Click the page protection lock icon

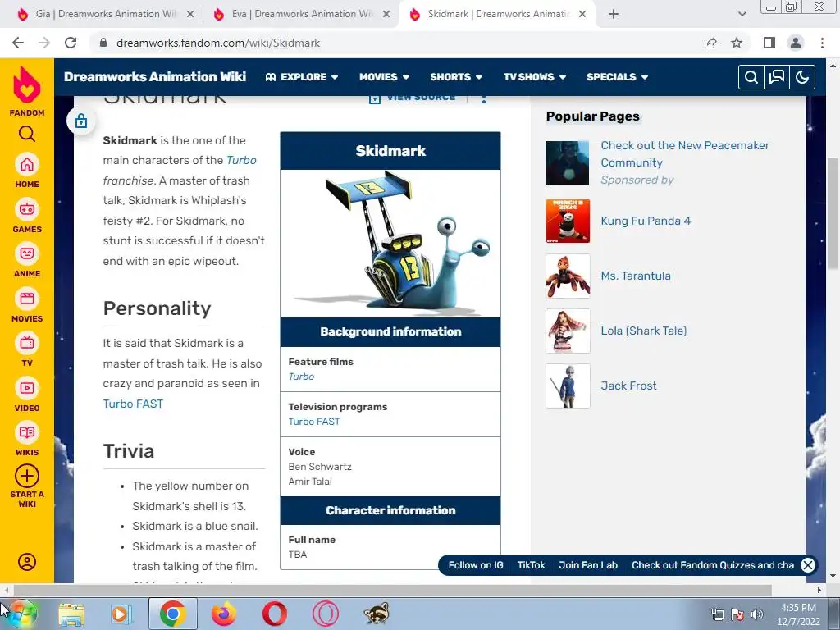coord(81,121)
